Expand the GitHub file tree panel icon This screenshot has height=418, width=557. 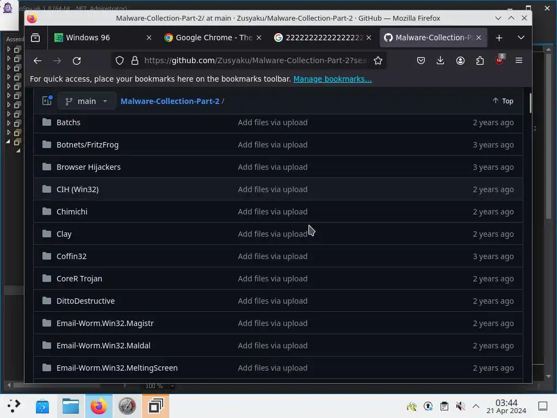coord(47,101)
